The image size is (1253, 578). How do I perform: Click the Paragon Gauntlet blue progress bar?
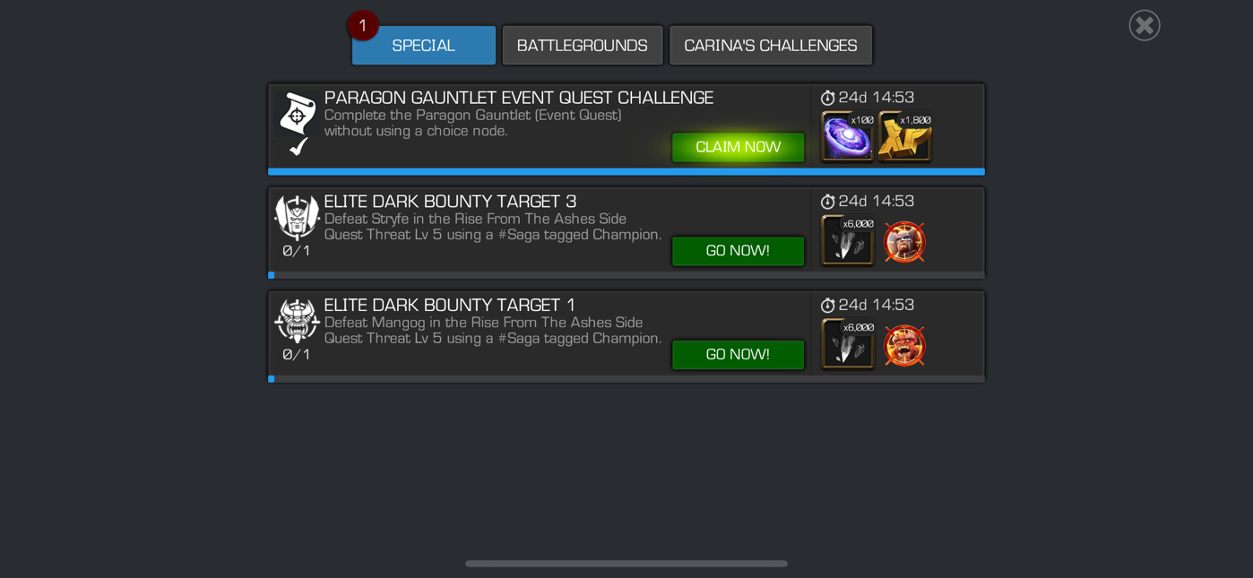(x=626, y=171)
